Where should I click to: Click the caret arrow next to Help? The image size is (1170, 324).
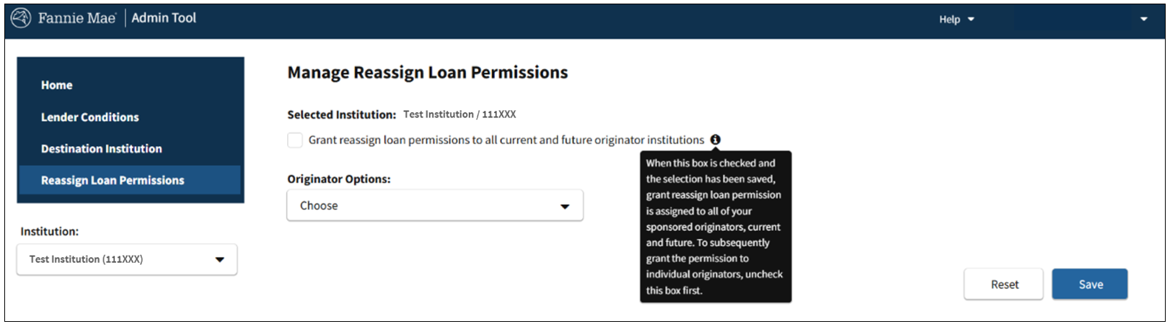(971, 19)
